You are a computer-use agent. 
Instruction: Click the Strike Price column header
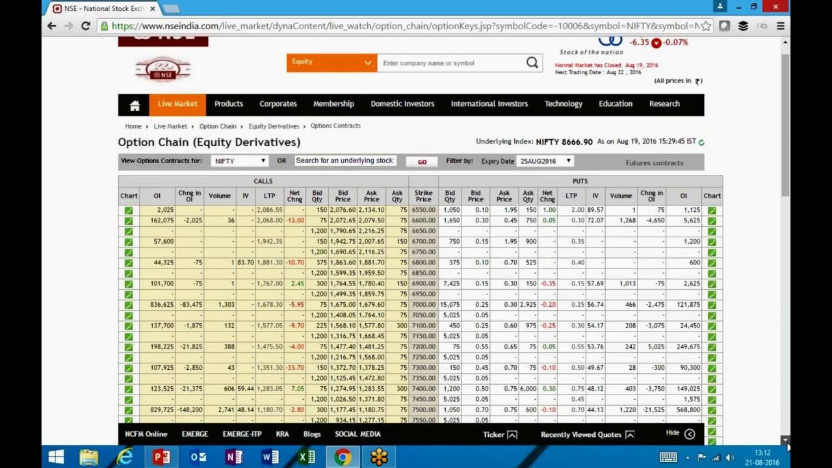(x=423, y=196)
